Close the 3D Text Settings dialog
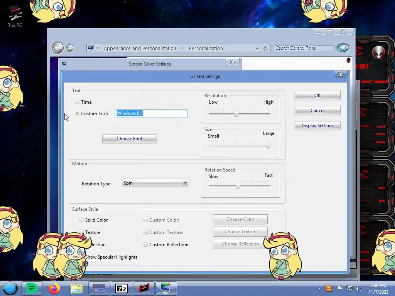 (x=341, y=74)
